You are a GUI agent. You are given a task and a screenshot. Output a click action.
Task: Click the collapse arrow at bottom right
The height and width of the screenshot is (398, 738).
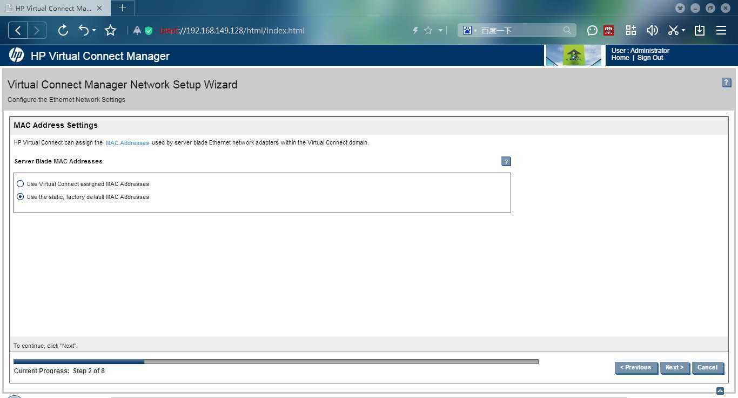click(720, 391)
